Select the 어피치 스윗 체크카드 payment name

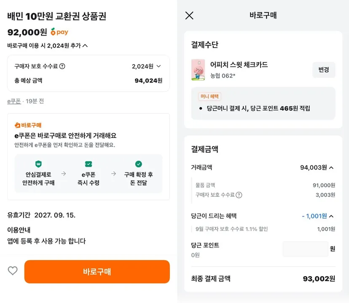239,65
